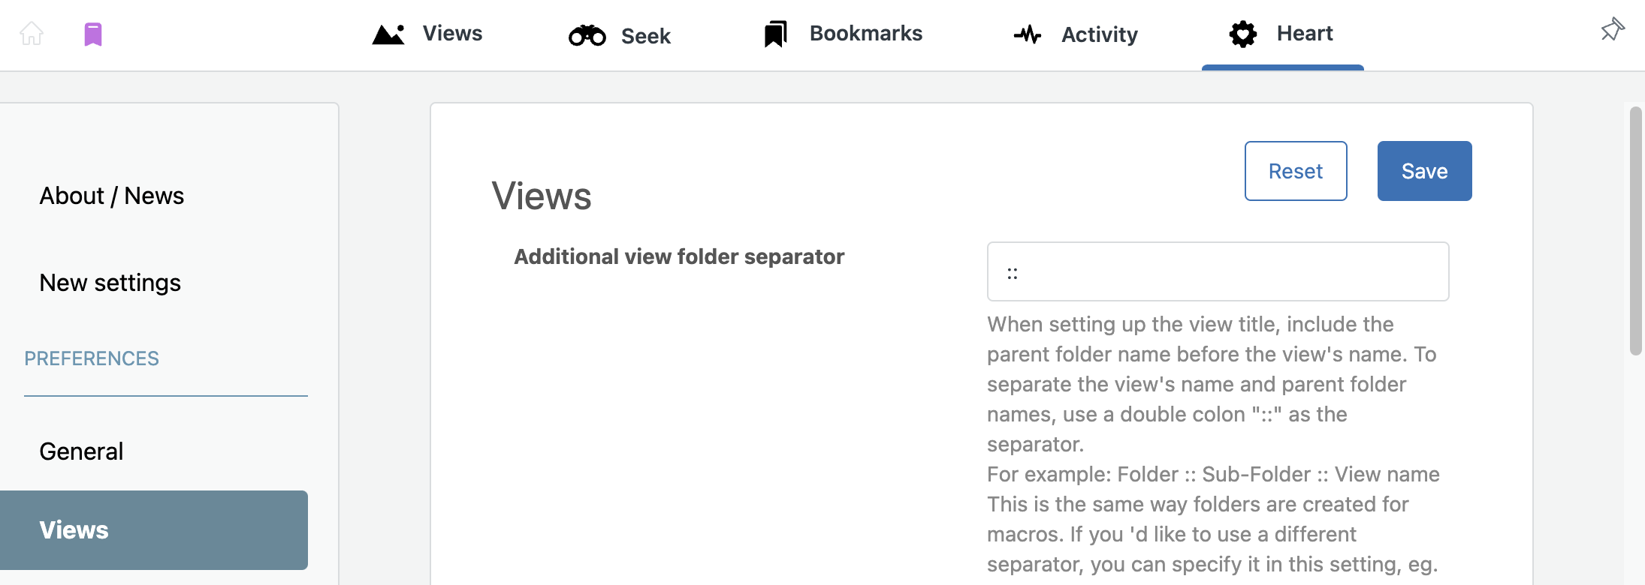Focus the folder separator input field
Image resolution: width=1645 pixels, height=585 pixels.
pos(1218,271)
